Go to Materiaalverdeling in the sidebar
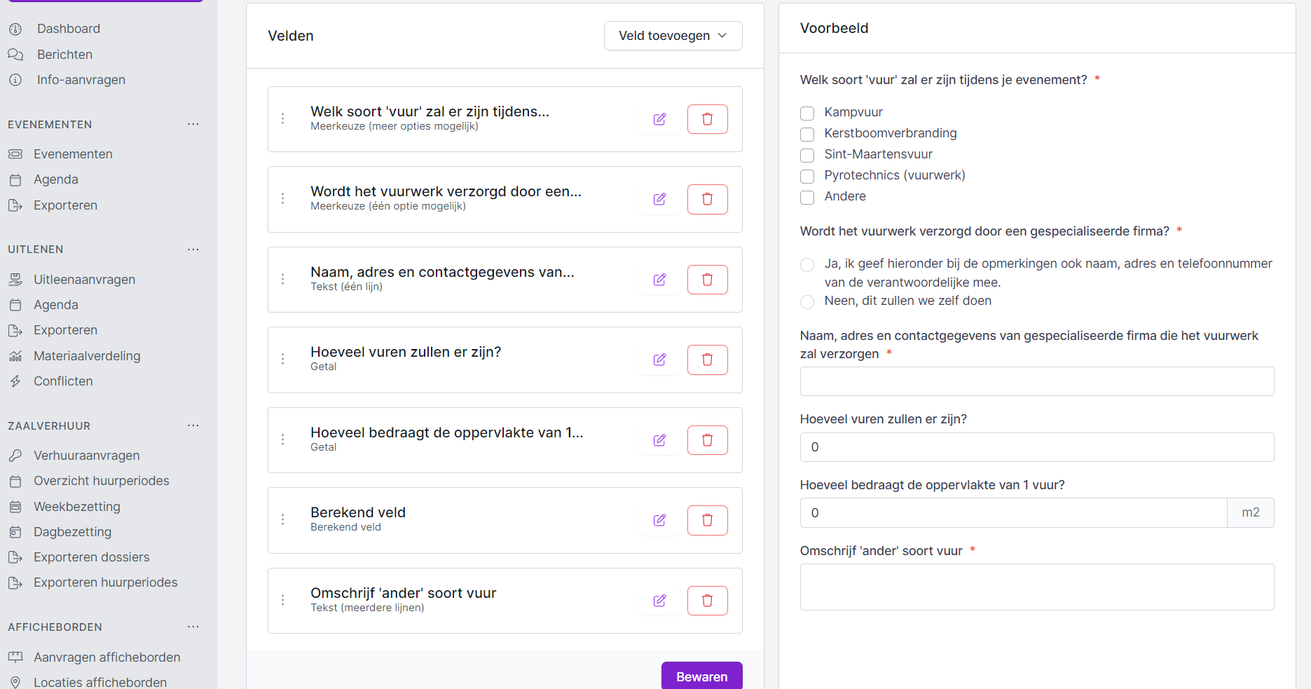The height and width of the screenshot is (689, 1311). pos(87,356)
